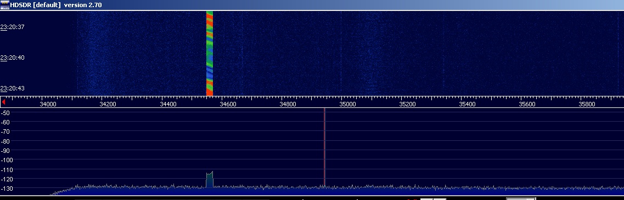
Task: Click the 35800 frequency scale label
Action: 587,104
